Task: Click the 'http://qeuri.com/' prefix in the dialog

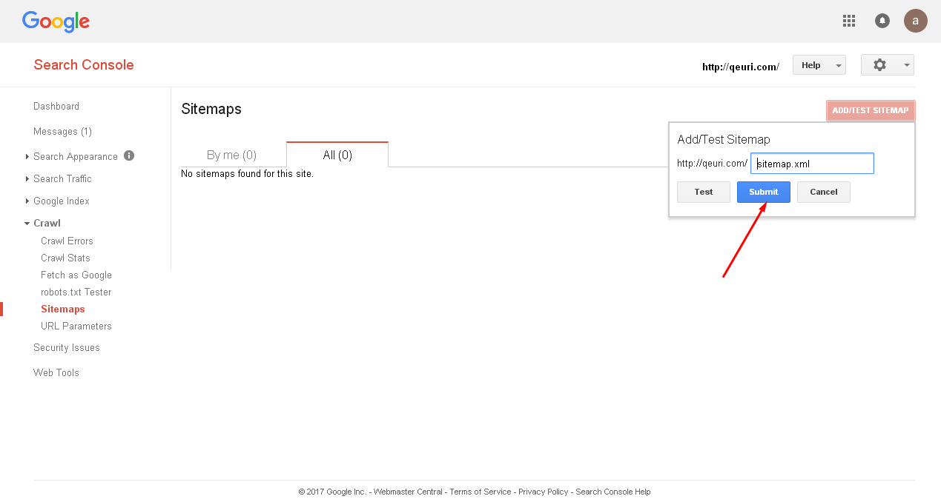Action: pyautogui.click(x=712, y=164)
